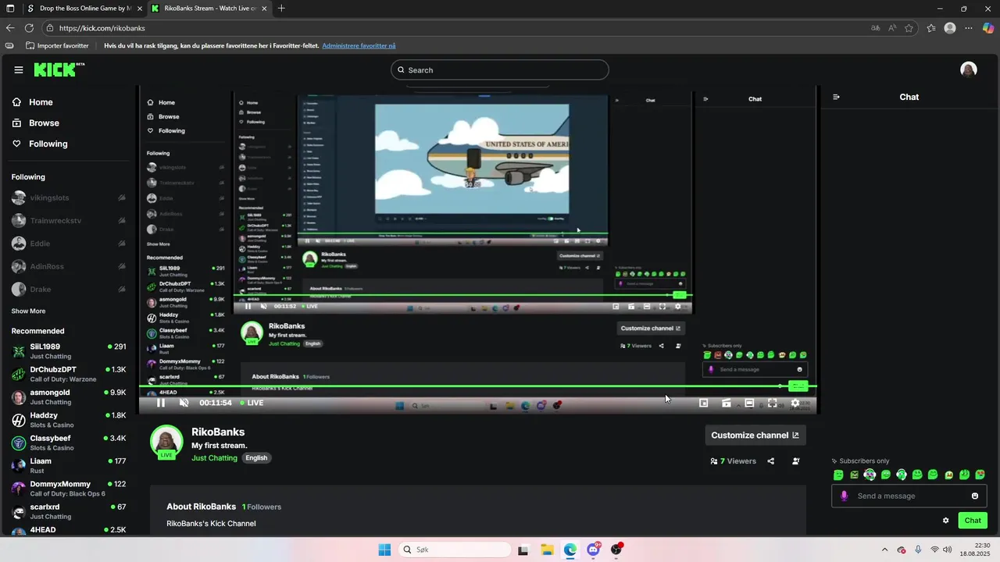Open the emoji picker in chat input
The height and width of the screenshot is (562, 1000).
coord(975,496)
